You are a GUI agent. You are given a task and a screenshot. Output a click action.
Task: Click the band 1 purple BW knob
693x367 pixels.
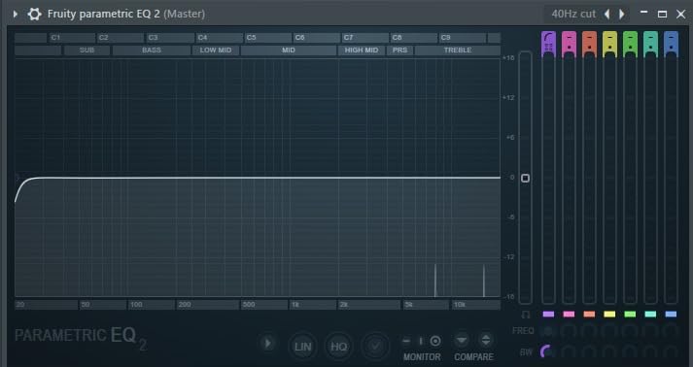tap(547, 351)
